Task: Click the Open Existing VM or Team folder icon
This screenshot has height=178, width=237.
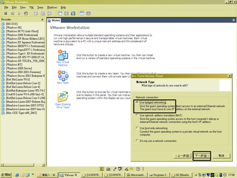Action: [63, 97]
